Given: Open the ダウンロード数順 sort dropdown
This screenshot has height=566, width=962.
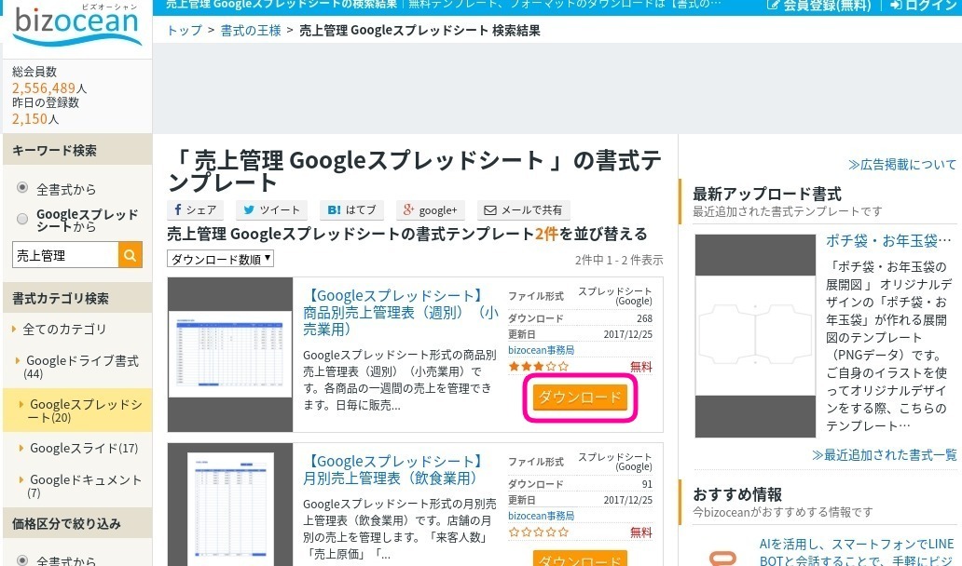Looking at the screenshot, I should coord(220,259).
